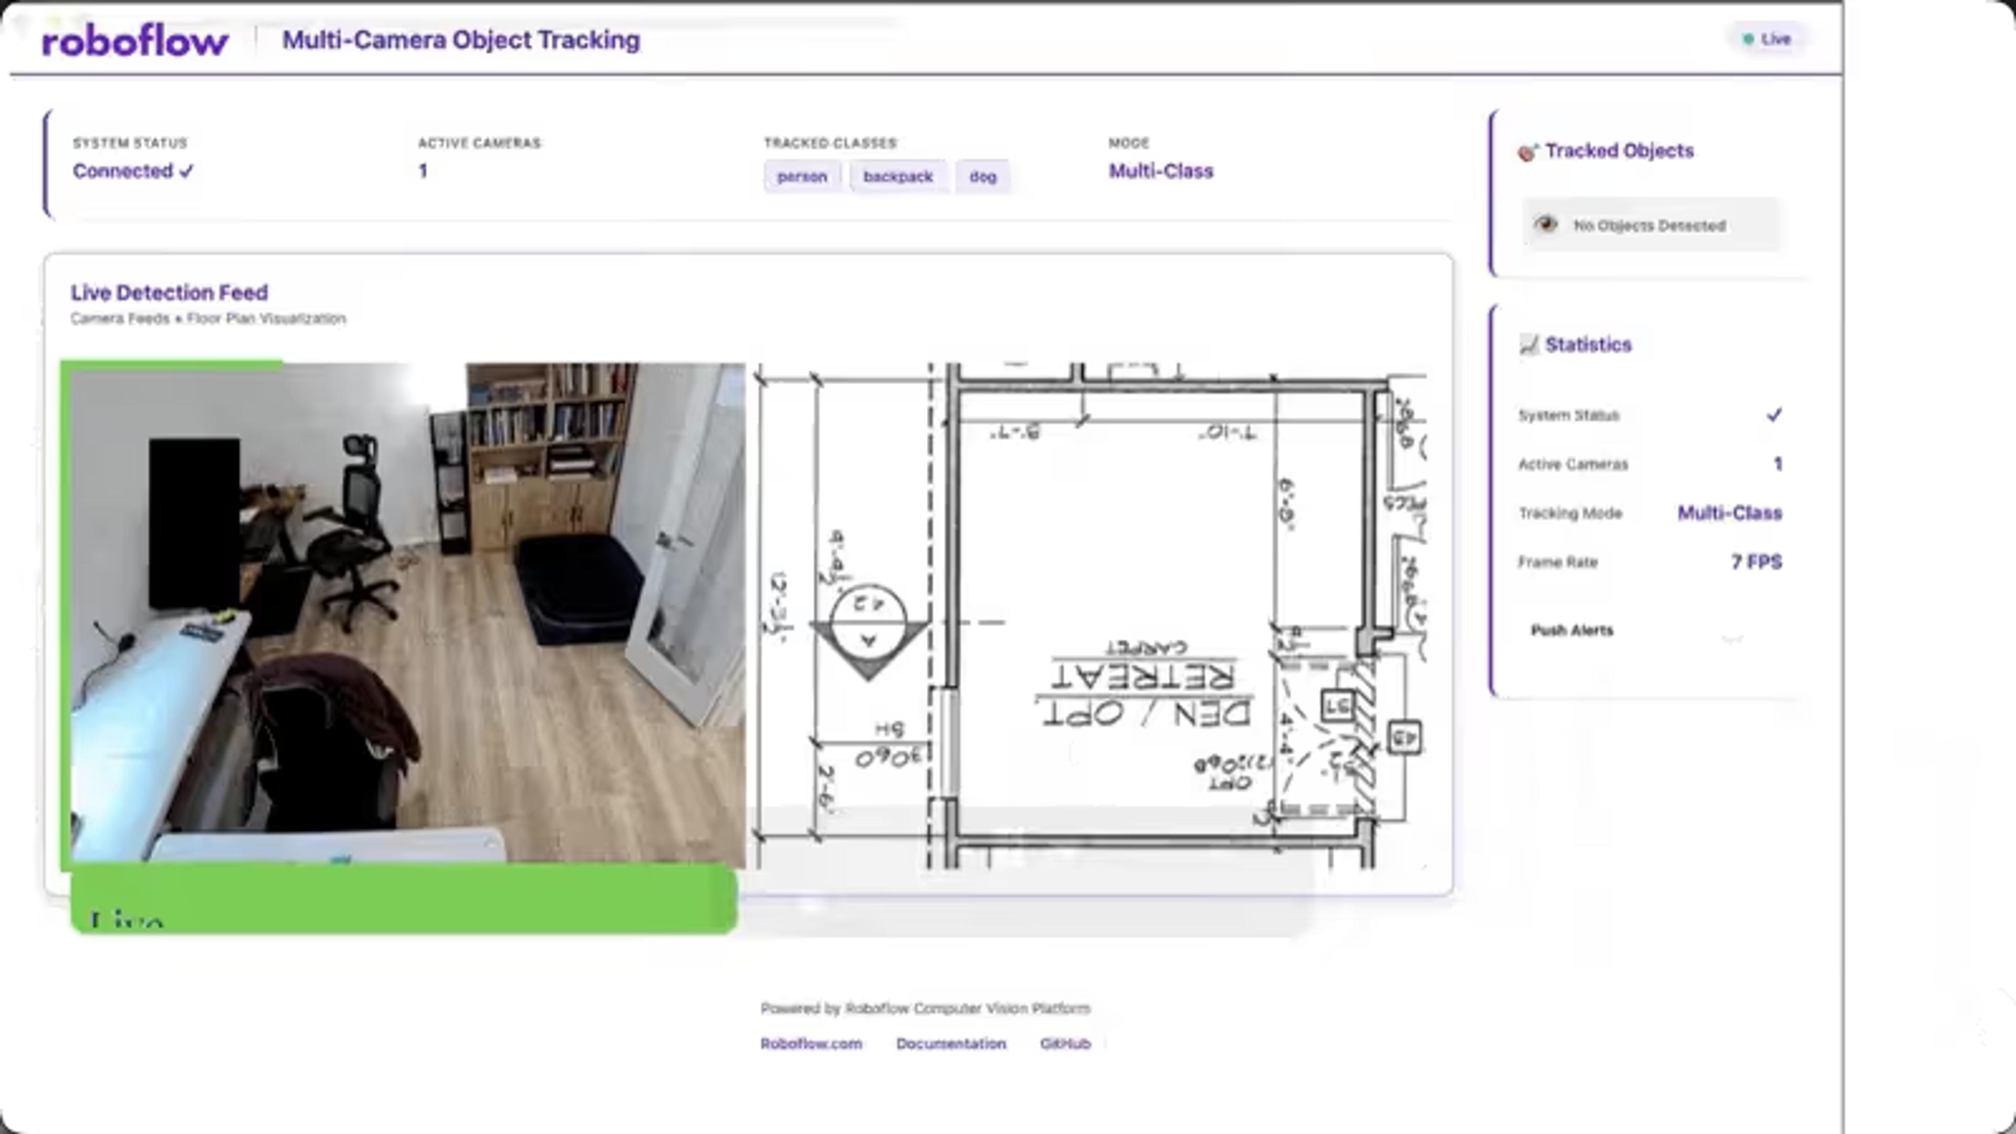Click the Multi-Camera Object Tracking title

point(461,40)
